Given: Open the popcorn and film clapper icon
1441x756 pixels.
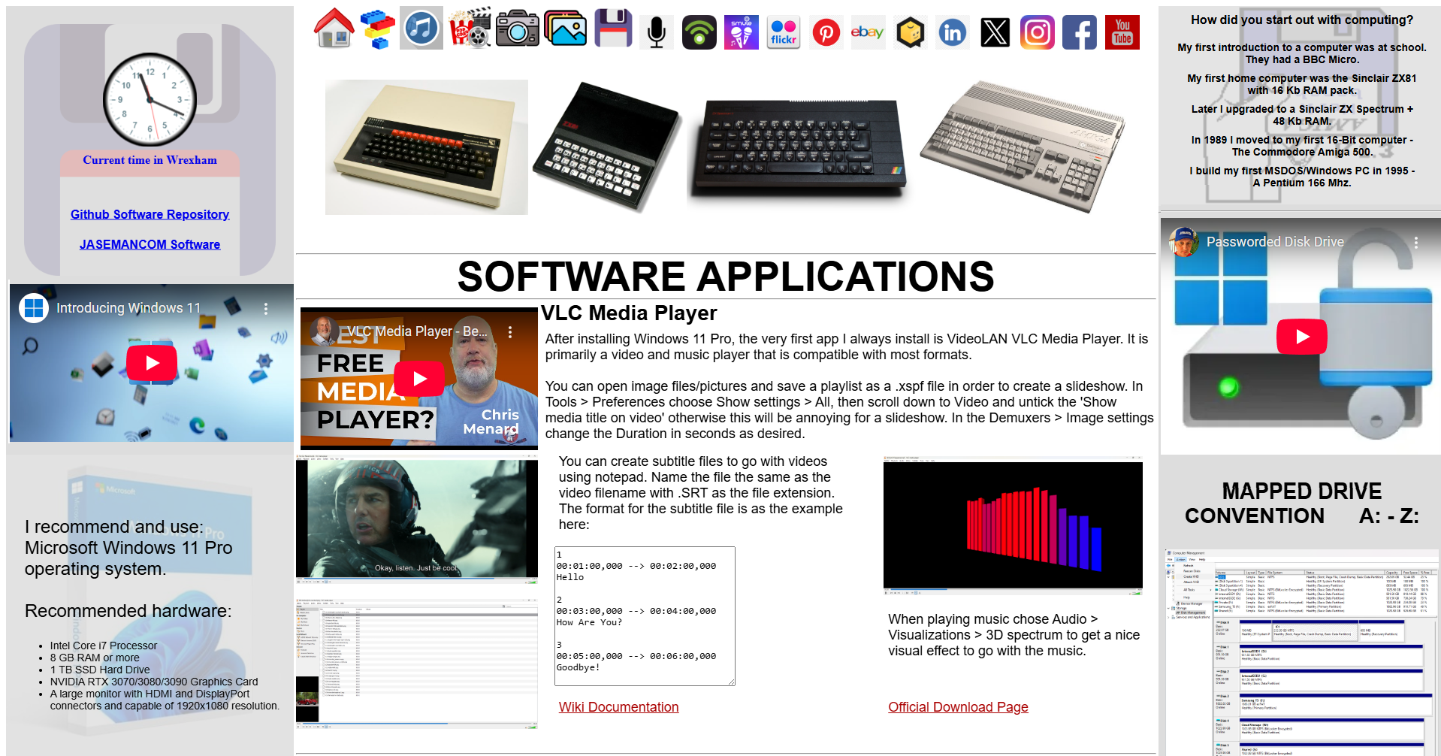Looking at the screenshot, I should (x=470, y=29).
